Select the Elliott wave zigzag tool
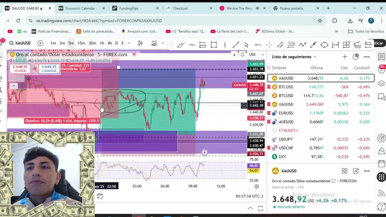The width and height of the screenshot is (386, 217). [x=302, y=45]
